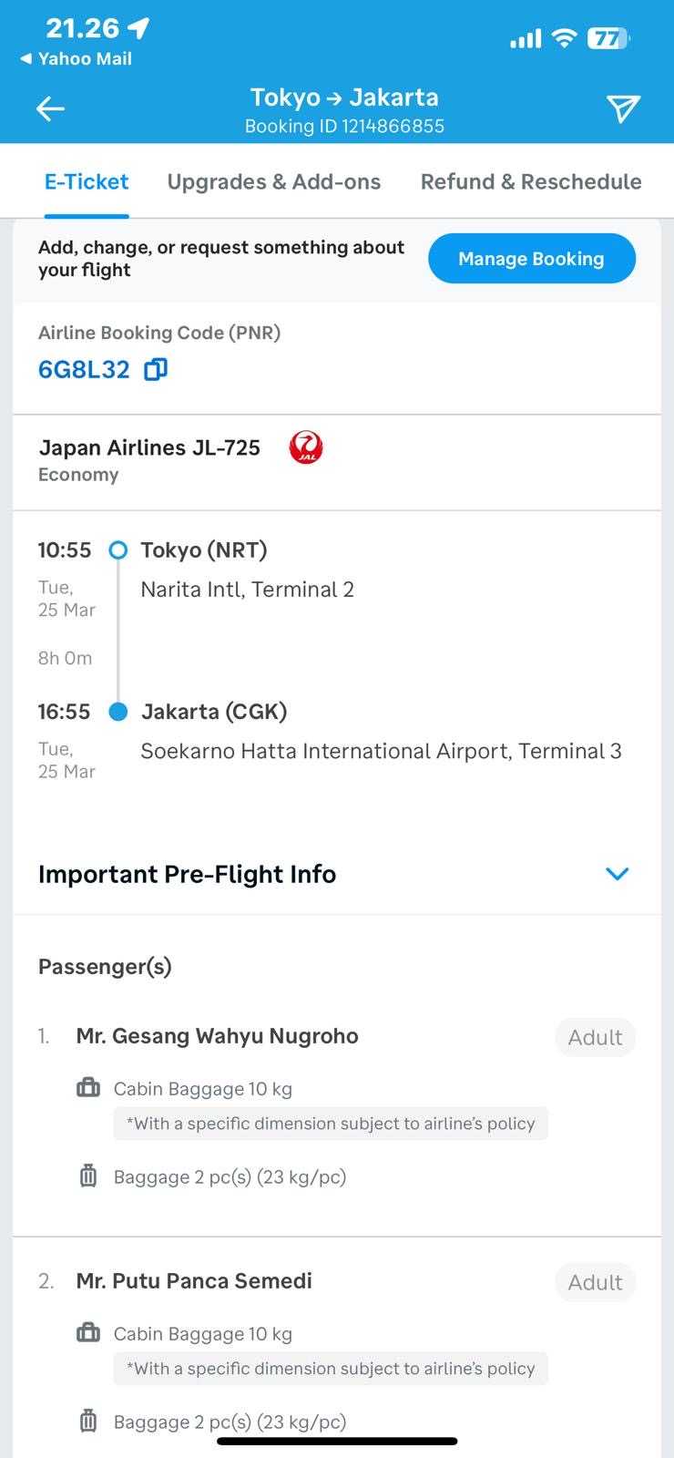
Task: Copy the PNR booking code
Action: pyautogui.click(x=156, y=369)
